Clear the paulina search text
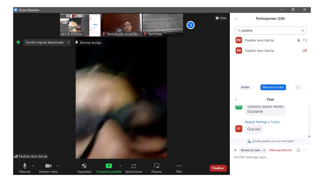 coord(303,31)
